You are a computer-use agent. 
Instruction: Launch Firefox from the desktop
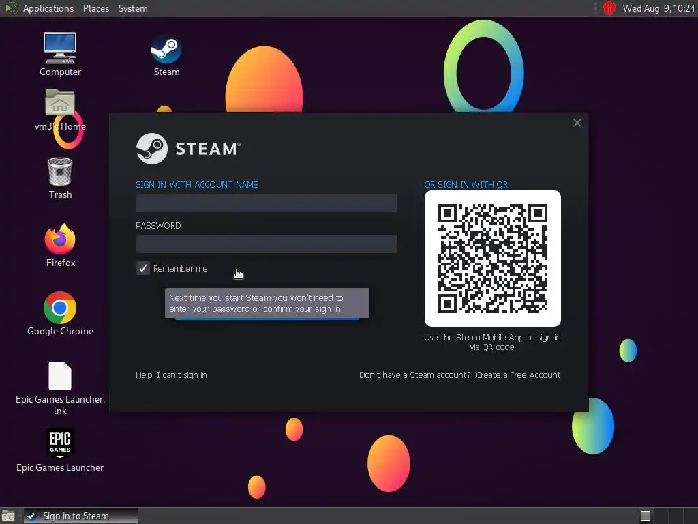coord(60,239)
